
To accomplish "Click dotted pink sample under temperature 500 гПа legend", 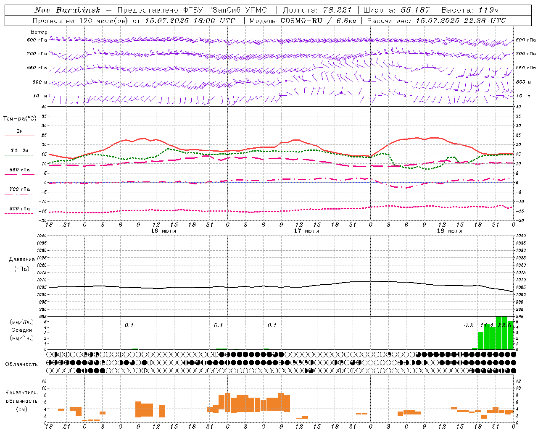I will [19, 213].
